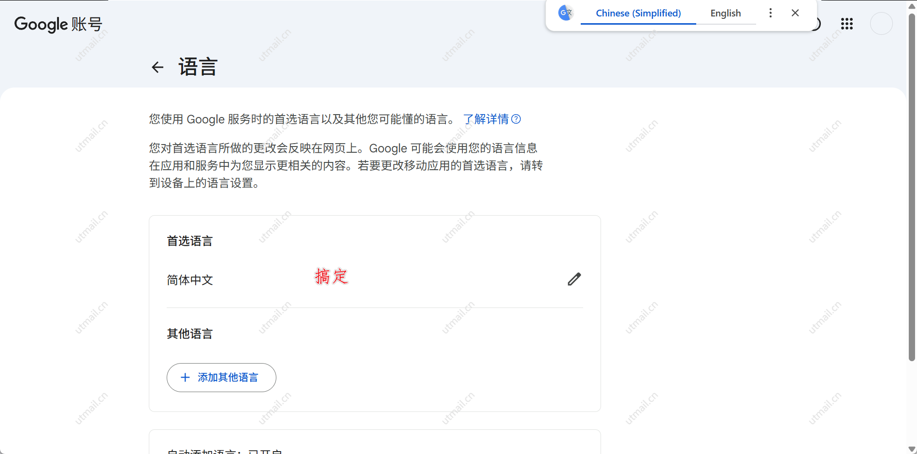This screenshot has height=454, width=917.
Task: Open the 了解详情 learn more link
Action: tap(486, 119)
